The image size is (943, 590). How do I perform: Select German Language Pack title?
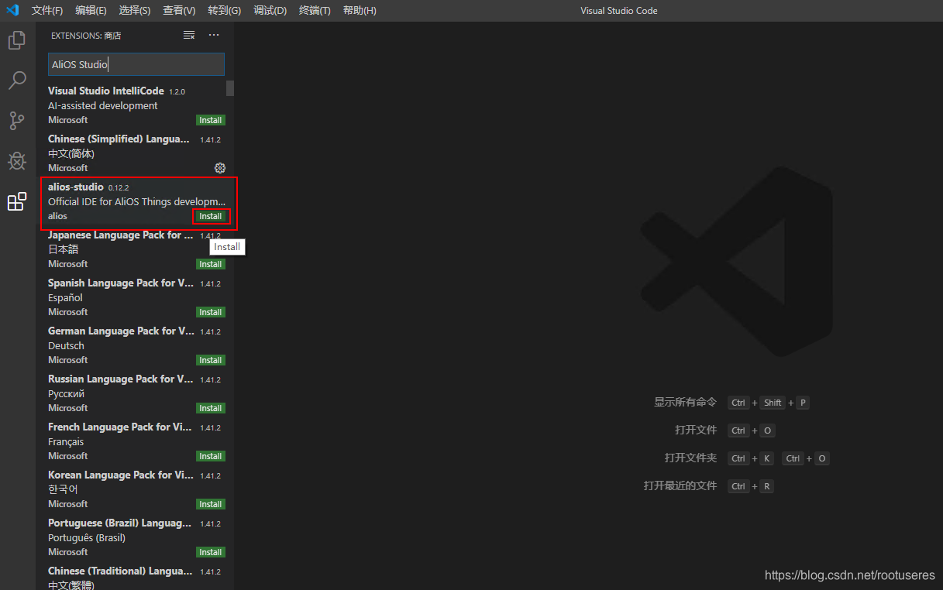pyautogui.click(x=121, y=331)
